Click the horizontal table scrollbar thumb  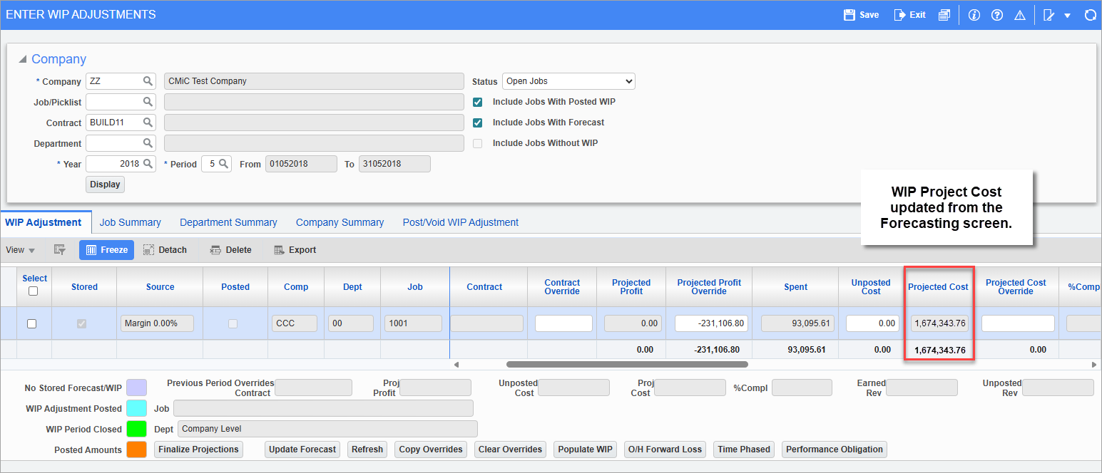(x=627, y=365)
